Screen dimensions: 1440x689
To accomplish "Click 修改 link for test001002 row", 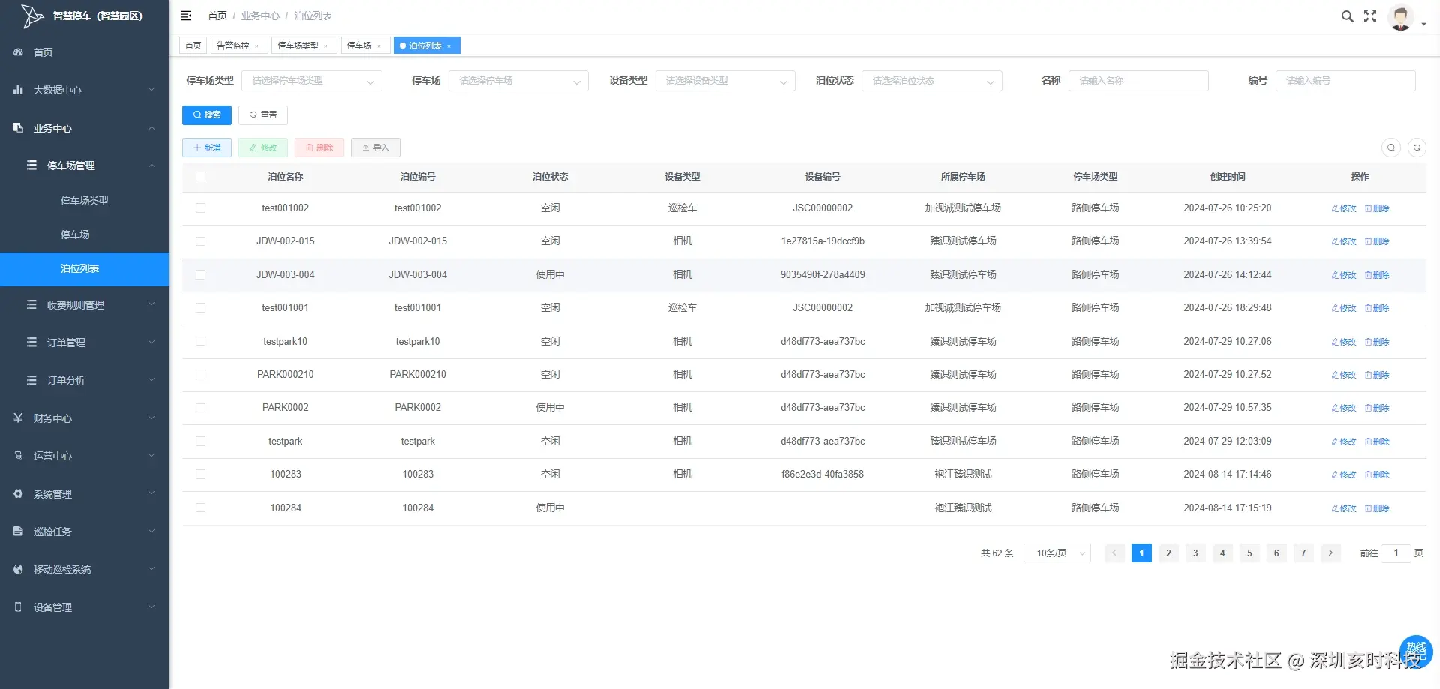I will tap(1344, 208).
